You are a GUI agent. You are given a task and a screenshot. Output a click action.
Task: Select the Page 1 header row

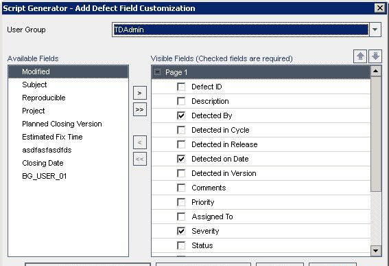click(261, 72)
